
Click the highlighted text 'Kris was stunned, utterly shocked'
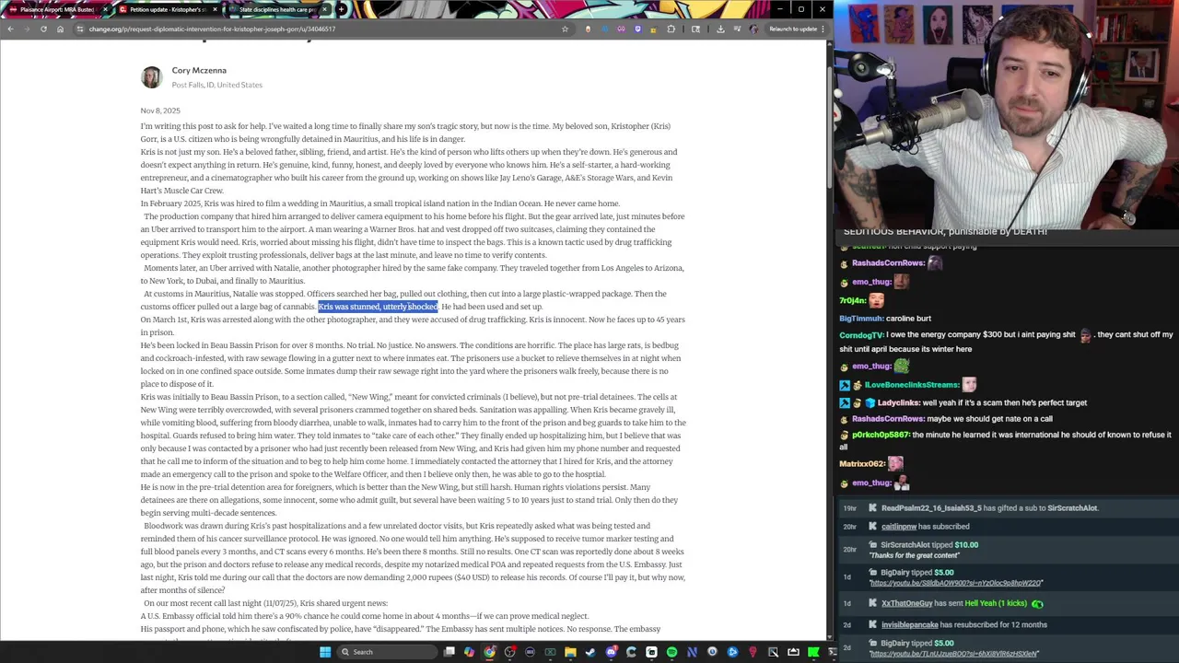378,307
